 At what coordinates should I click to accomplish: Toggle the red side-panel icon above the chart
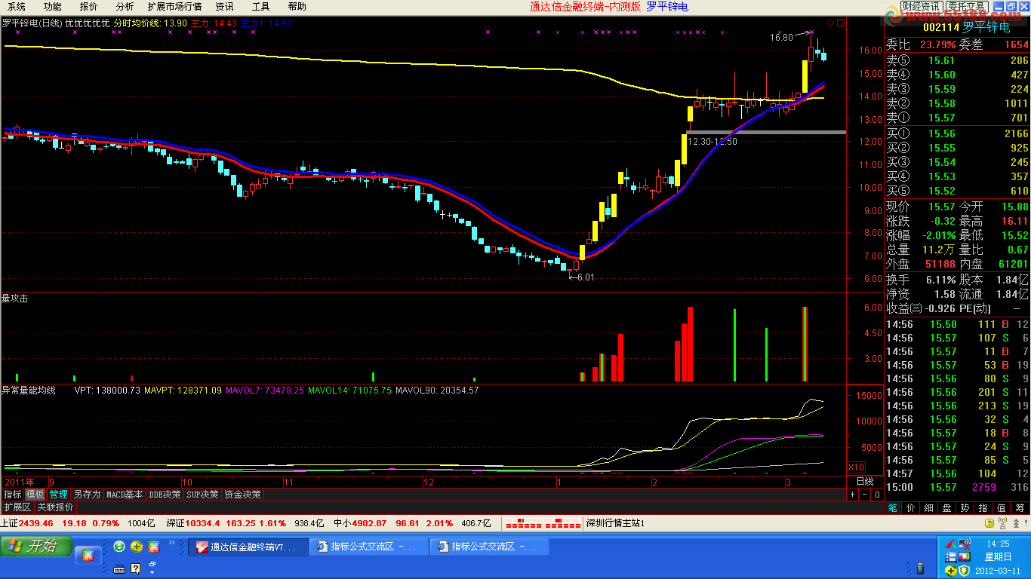[840, 23]
